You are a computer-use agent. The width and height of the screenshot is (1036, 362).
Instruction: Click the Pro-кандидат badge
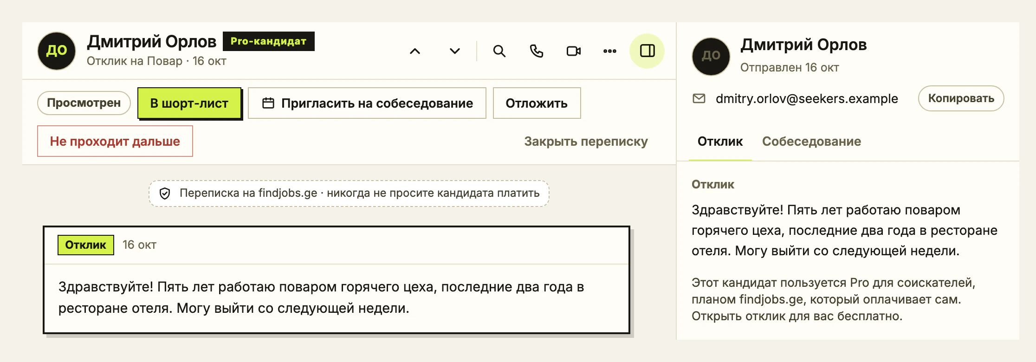269,41
